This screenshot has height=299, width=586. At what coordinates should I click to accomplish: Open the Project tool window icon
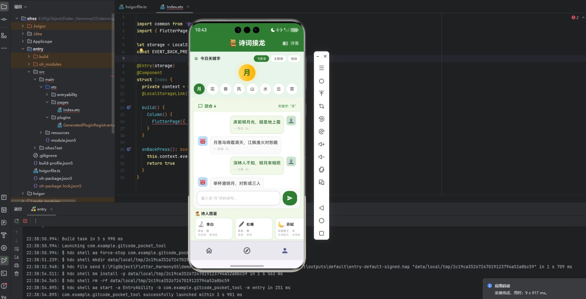pyautogui.click(x=4, y=7)
